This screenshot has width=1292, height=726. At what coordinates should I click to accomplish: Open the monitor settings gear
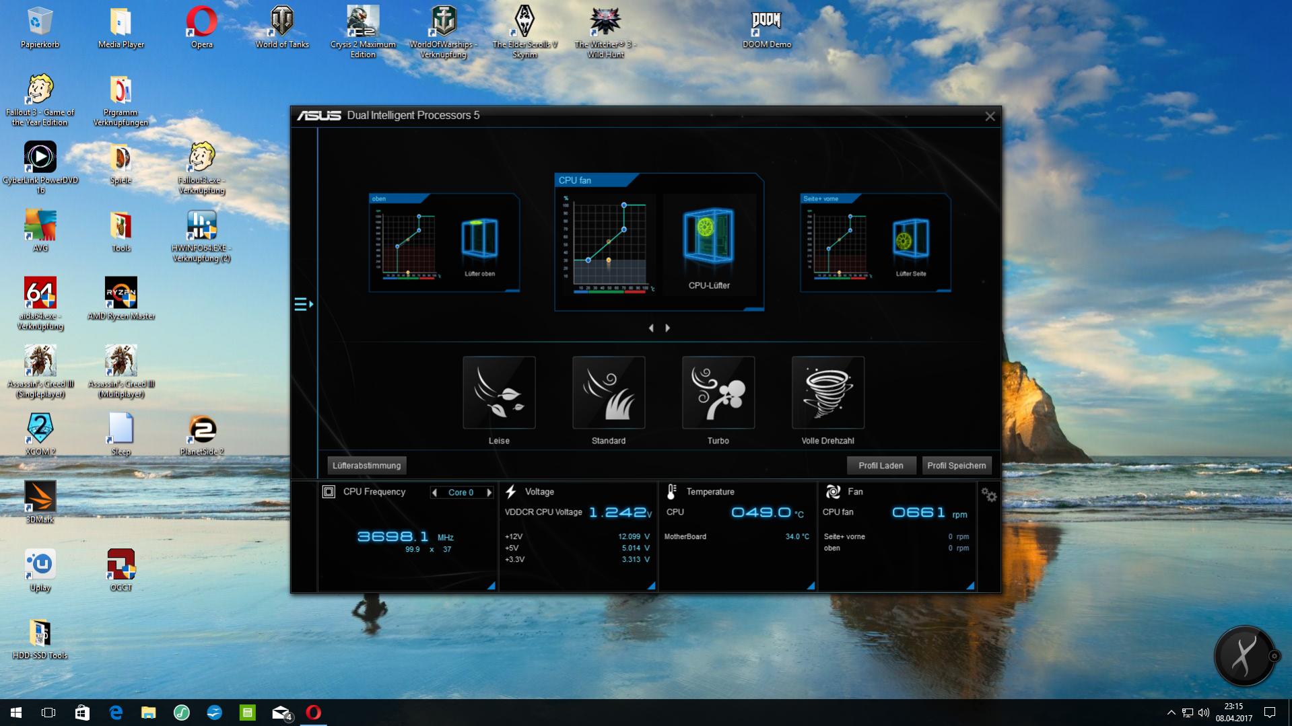[989, 495]
